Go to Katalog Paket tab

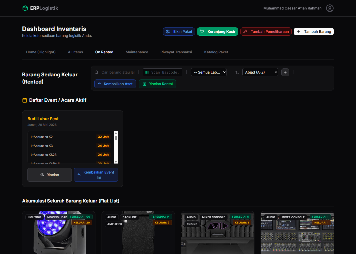[216, 52]
